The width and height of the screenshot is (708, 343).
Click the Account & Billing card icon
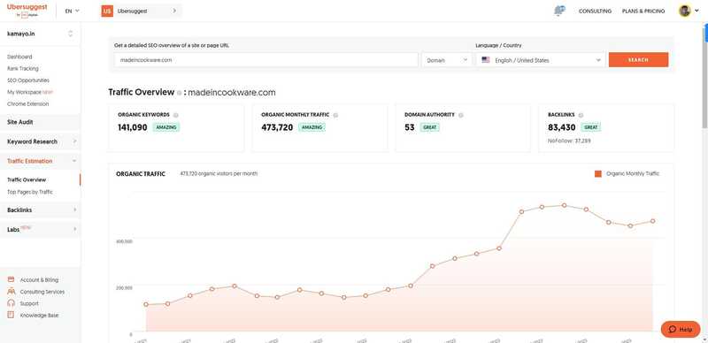[12, 280]
